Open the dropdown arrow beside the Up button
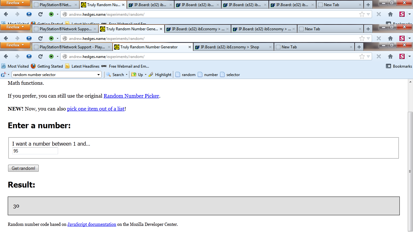 coord(146,75)
